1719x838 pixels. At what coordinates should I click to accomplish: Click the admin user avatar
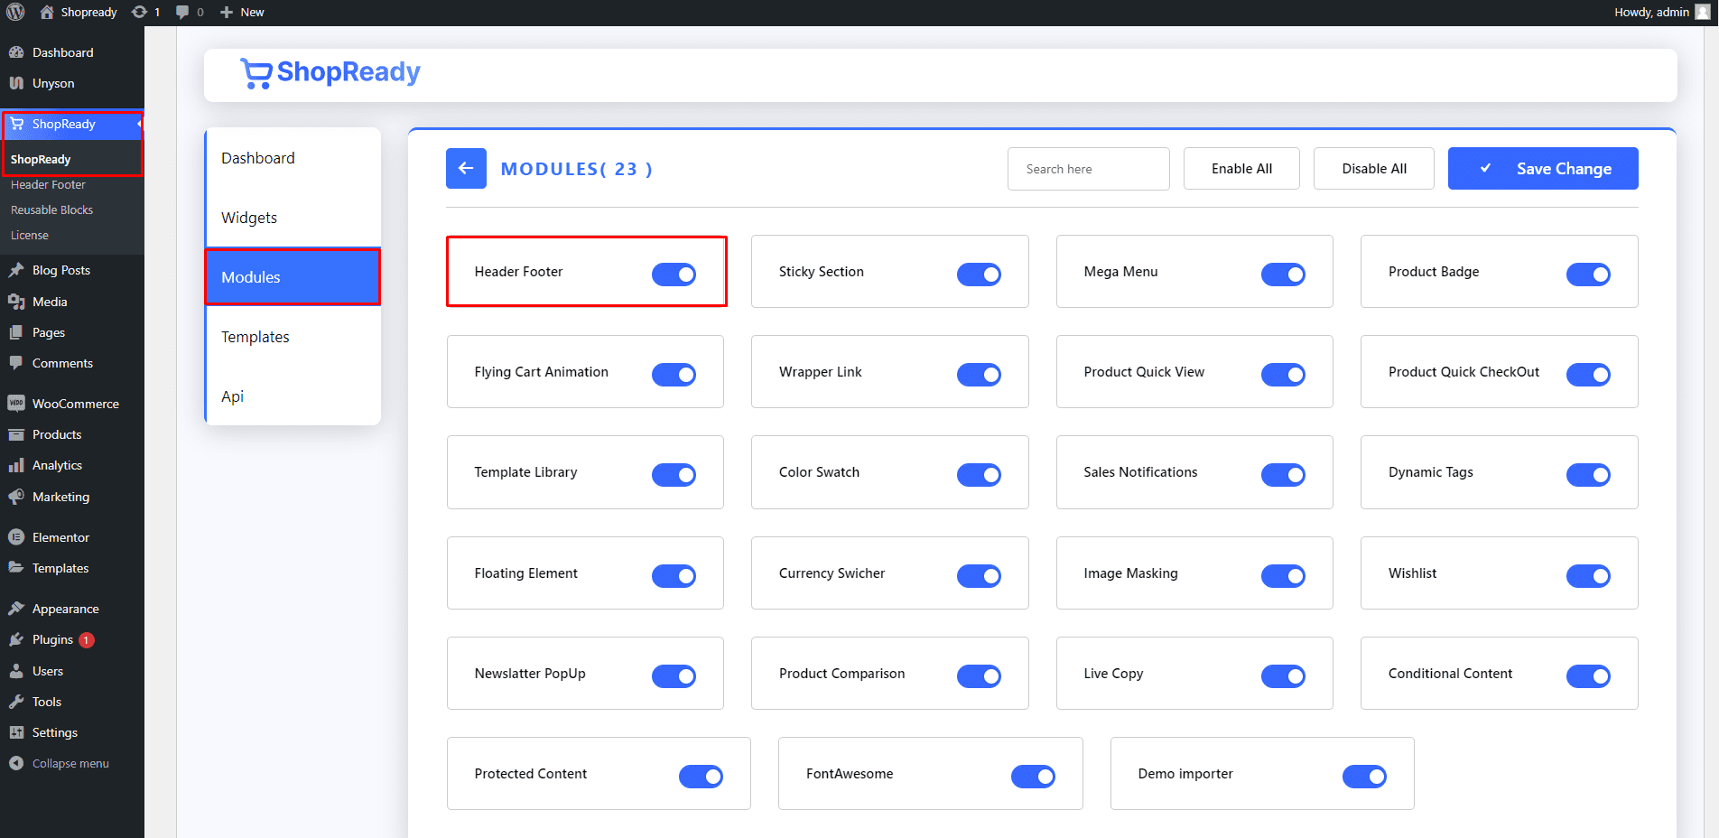pyautogui.click(x=1703, y=12)
